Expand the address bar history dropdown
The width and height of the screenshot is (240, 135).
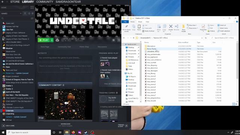[202, 38]
